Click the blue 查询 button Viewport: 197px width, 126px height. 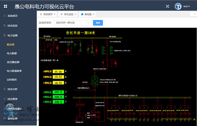98,23
